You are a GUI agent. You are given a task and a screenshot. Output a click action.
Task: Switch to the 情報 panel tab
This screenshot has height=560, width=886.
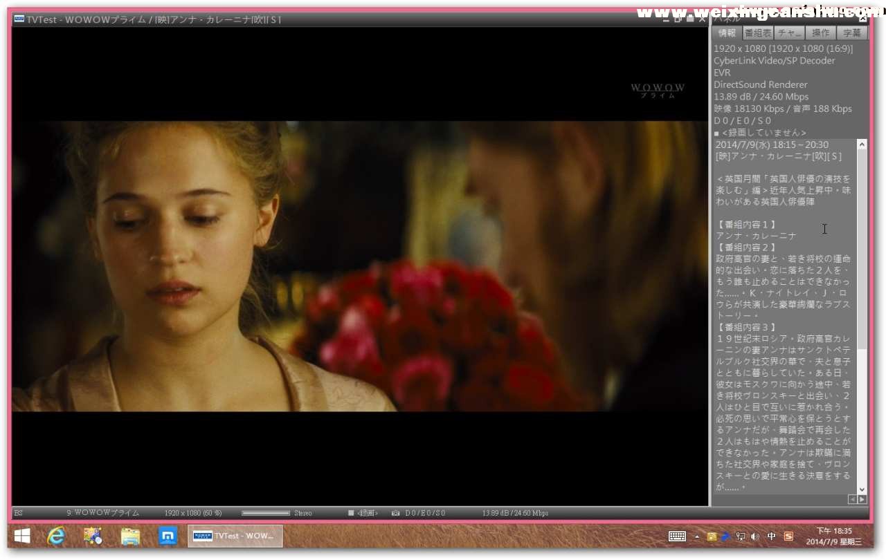click(x=727, y=33)
